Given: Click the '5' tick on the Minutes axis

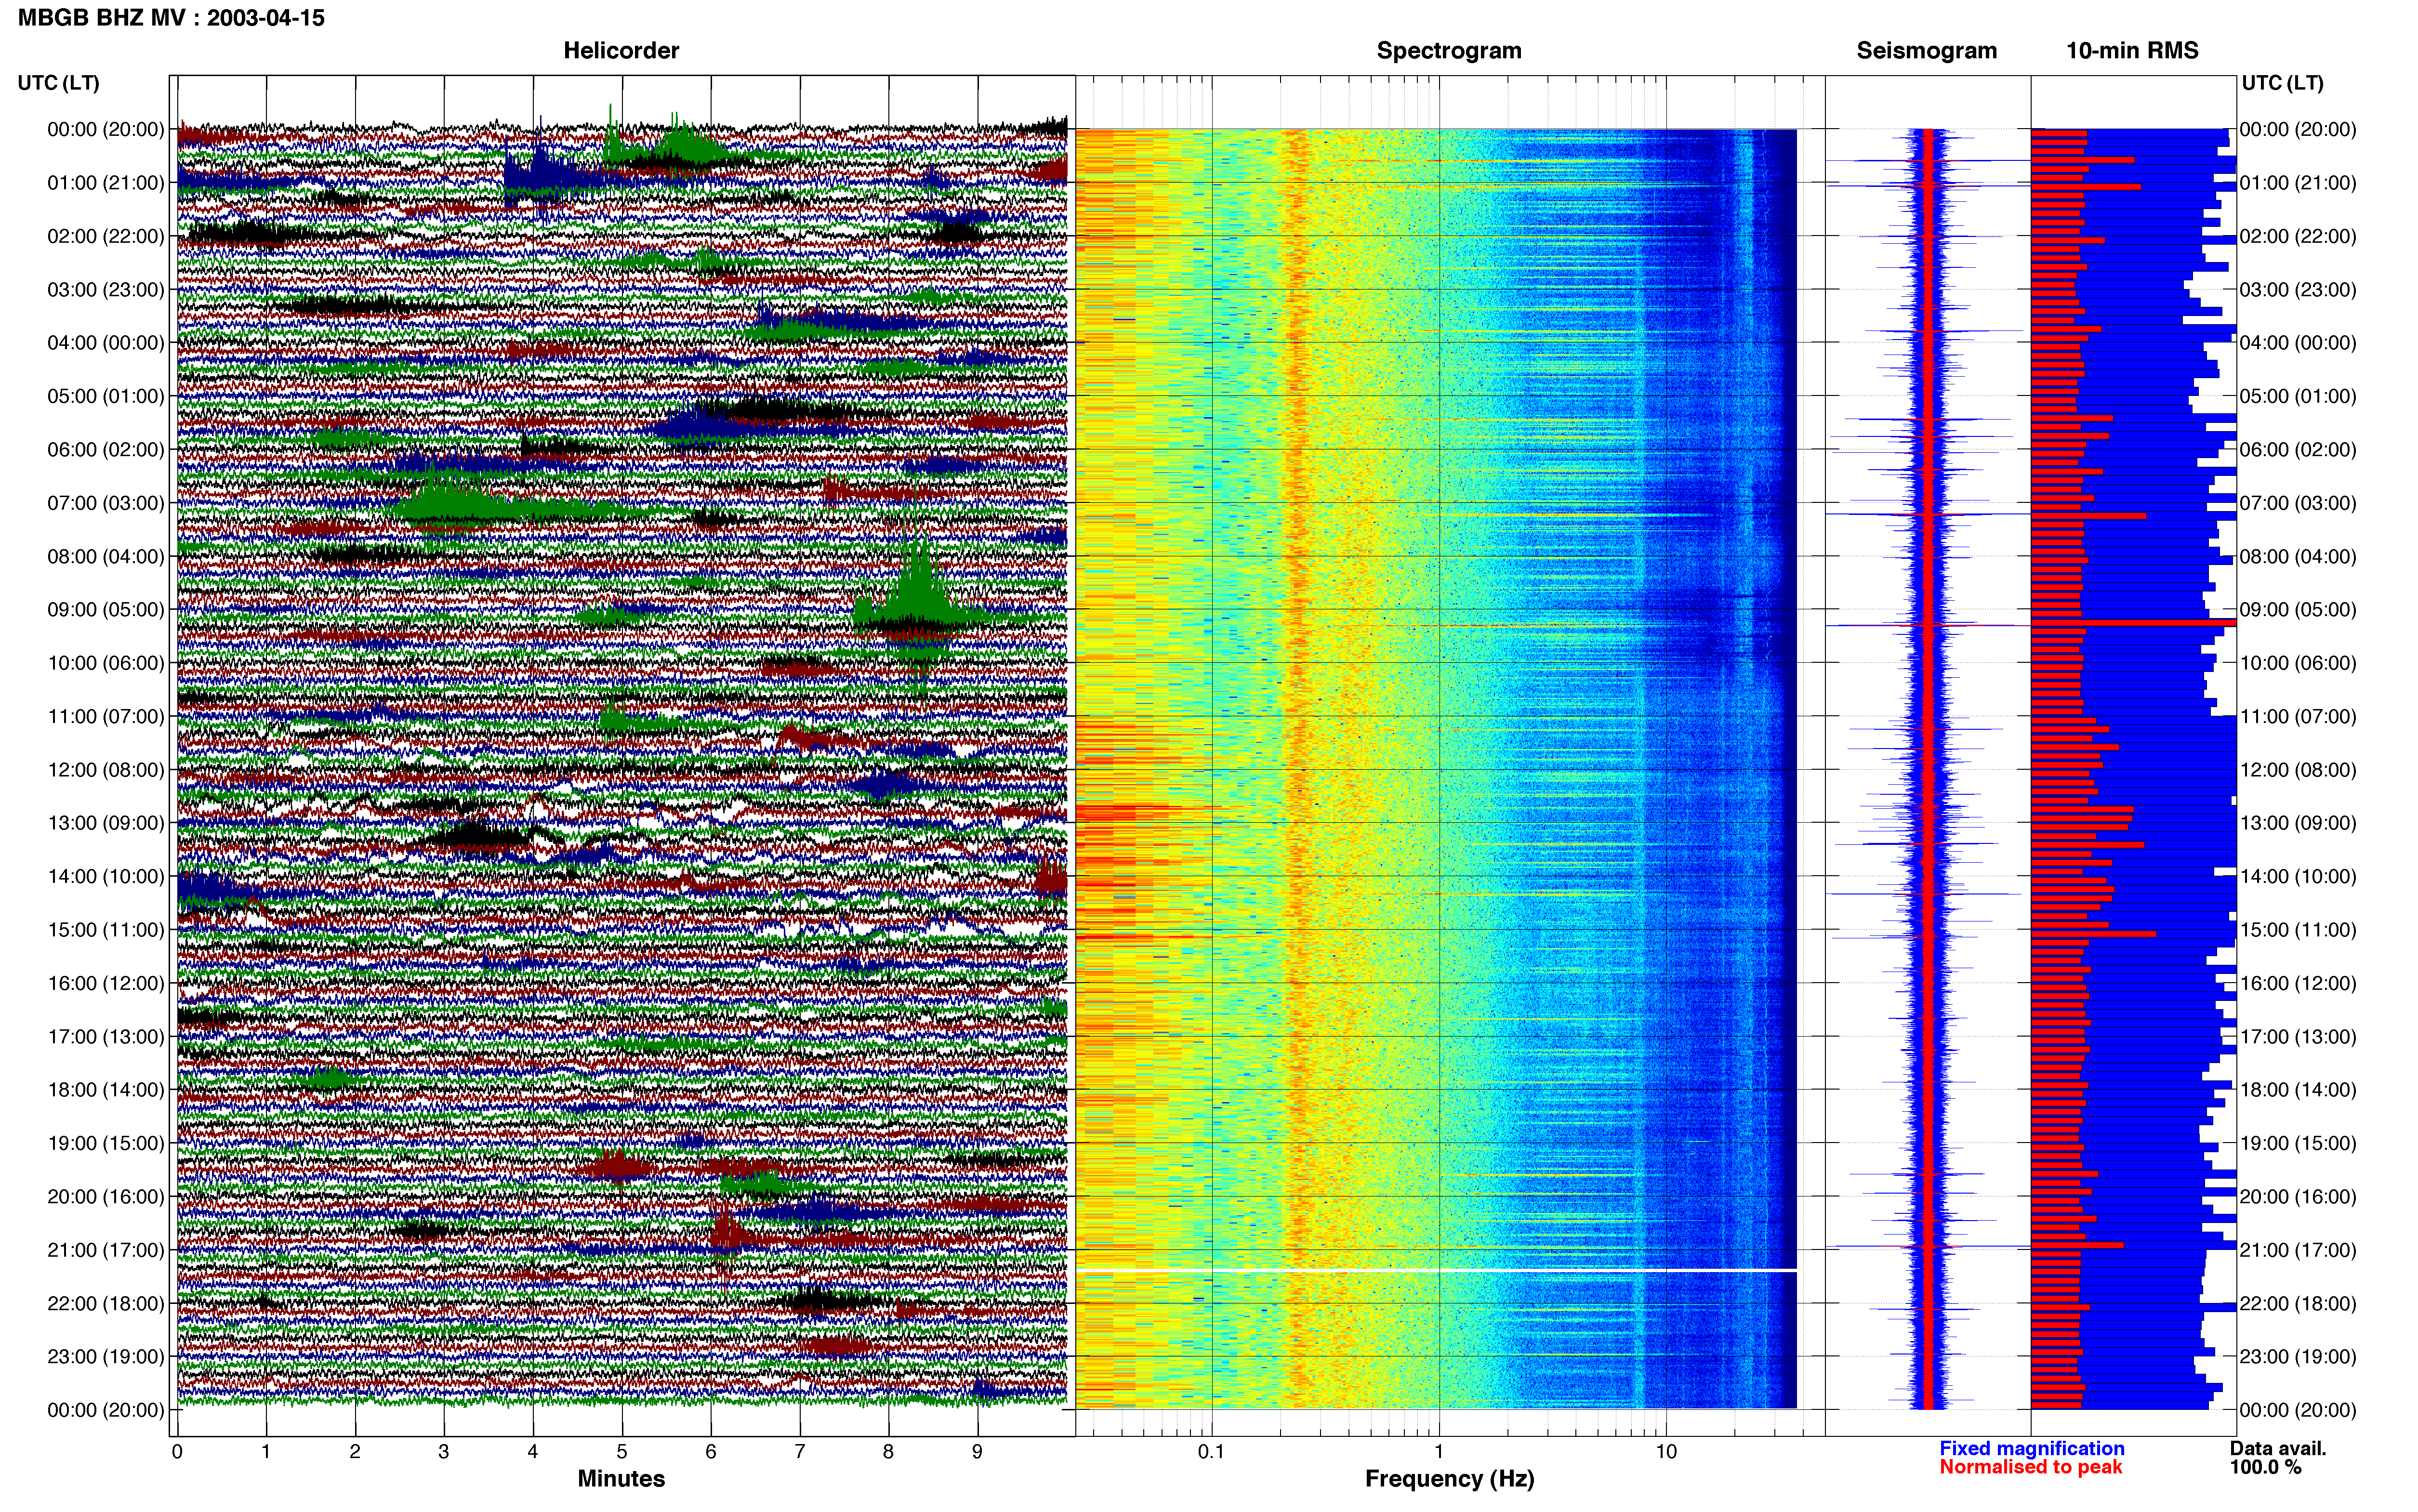Looking at the screenshot, I should (x=622, y=1452).
